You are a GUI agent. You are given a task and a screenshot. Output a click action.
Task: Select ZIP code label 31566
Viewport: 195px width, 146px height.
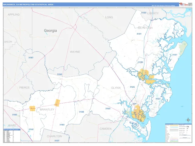pos(82,112)
